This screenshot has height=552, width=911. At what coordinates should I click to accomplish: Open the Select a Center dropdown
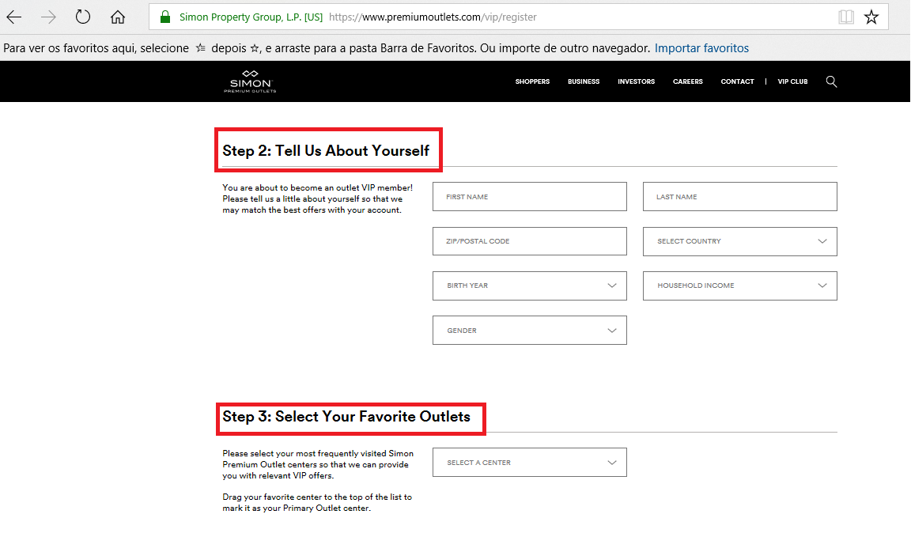point(529,463)
